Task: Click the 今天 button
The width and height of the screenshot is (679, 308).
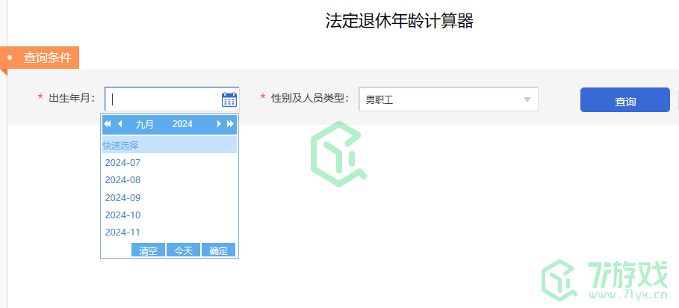Action: coord(183,250)
